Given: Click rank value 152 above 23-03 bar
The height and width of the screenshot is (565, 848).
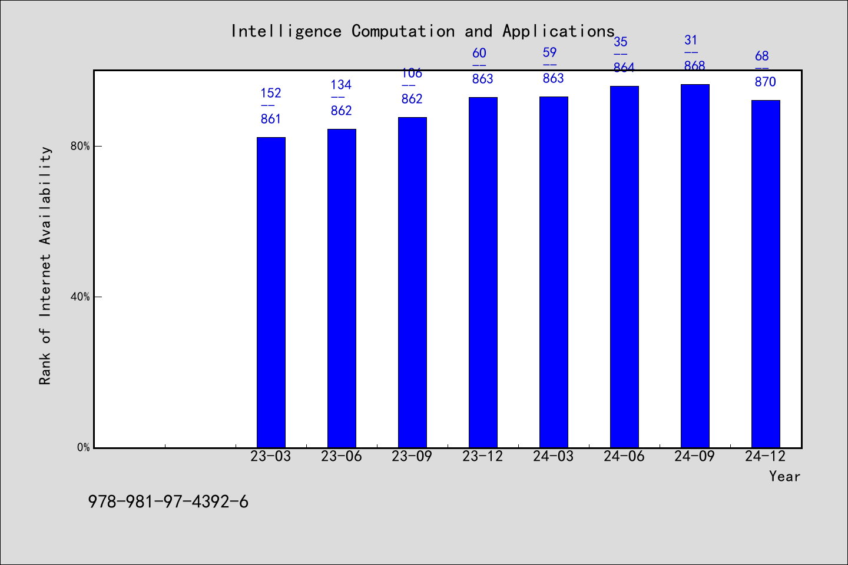Looking at the screenshot, I should 271,93.
